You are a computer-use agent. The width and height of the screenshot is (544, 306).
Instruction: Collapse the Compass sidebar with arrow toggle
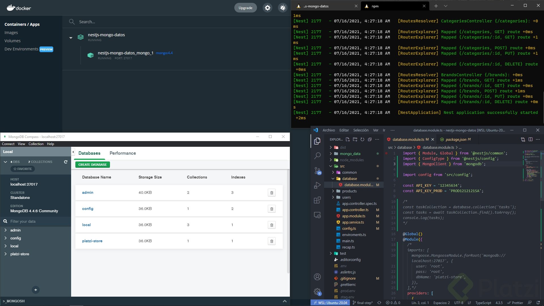tap(73, 152)
